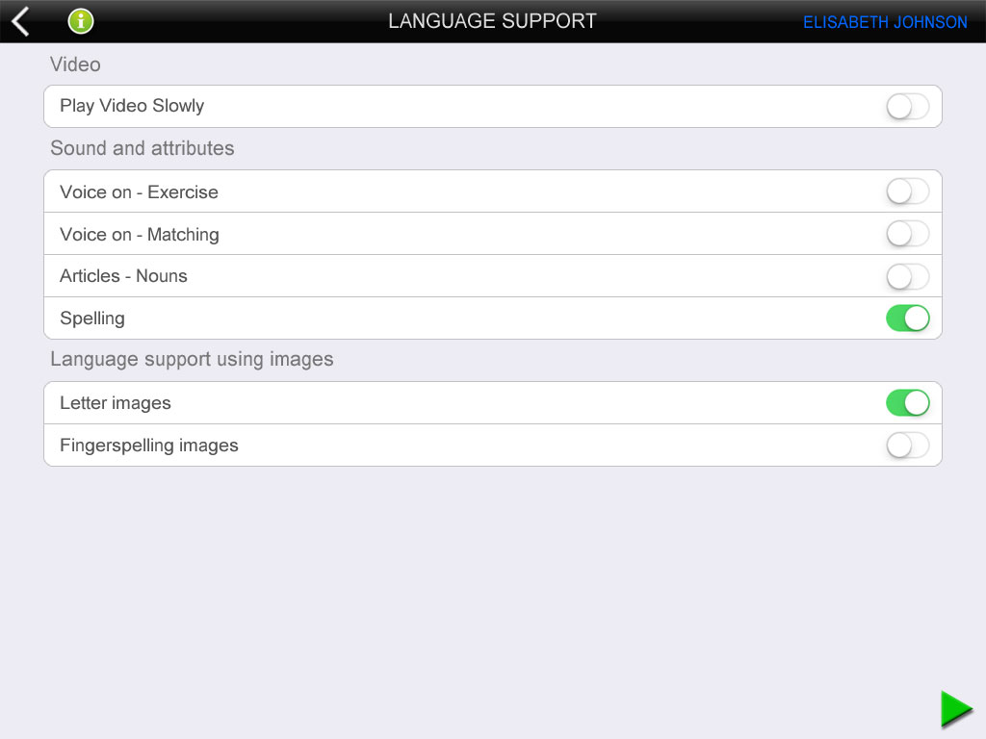The image size is (986, 739).
Task: Click the "LANGUAGE SUPPORT" page title
Action: tap(492, 21)
